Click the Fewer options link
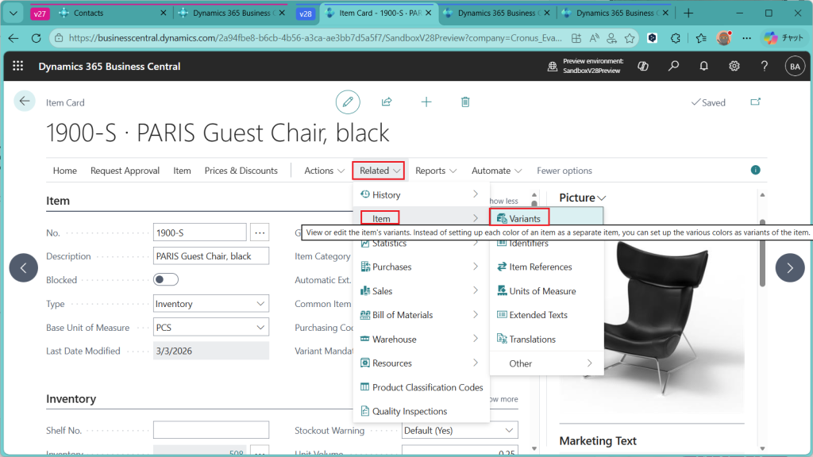 pyautogui.click(x=564, y=171)
